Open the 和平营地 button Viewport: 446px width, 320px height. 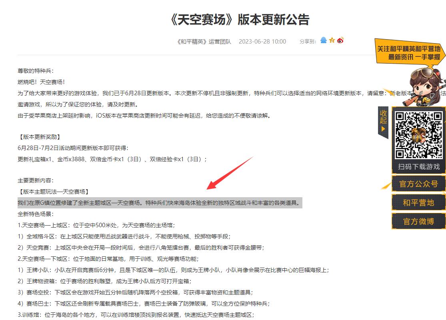pyautogui.click(x=418, y=203)
